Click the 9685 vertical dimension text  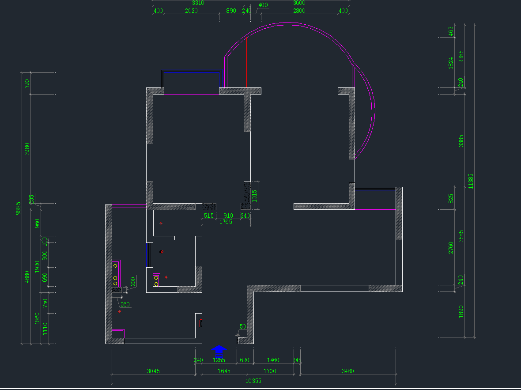click(19, 208)
